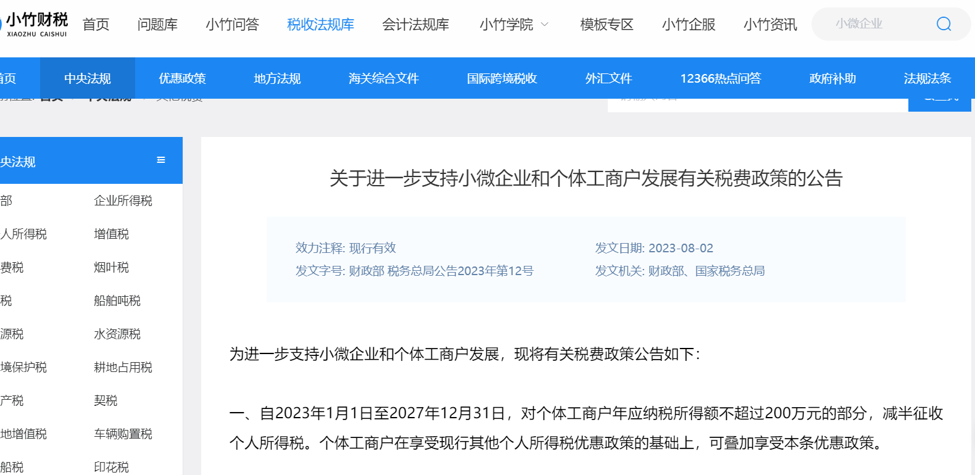Viewport: 975px width, 475px height.
Task: Select the 地方法规 tab
Action: pos(277,78)
